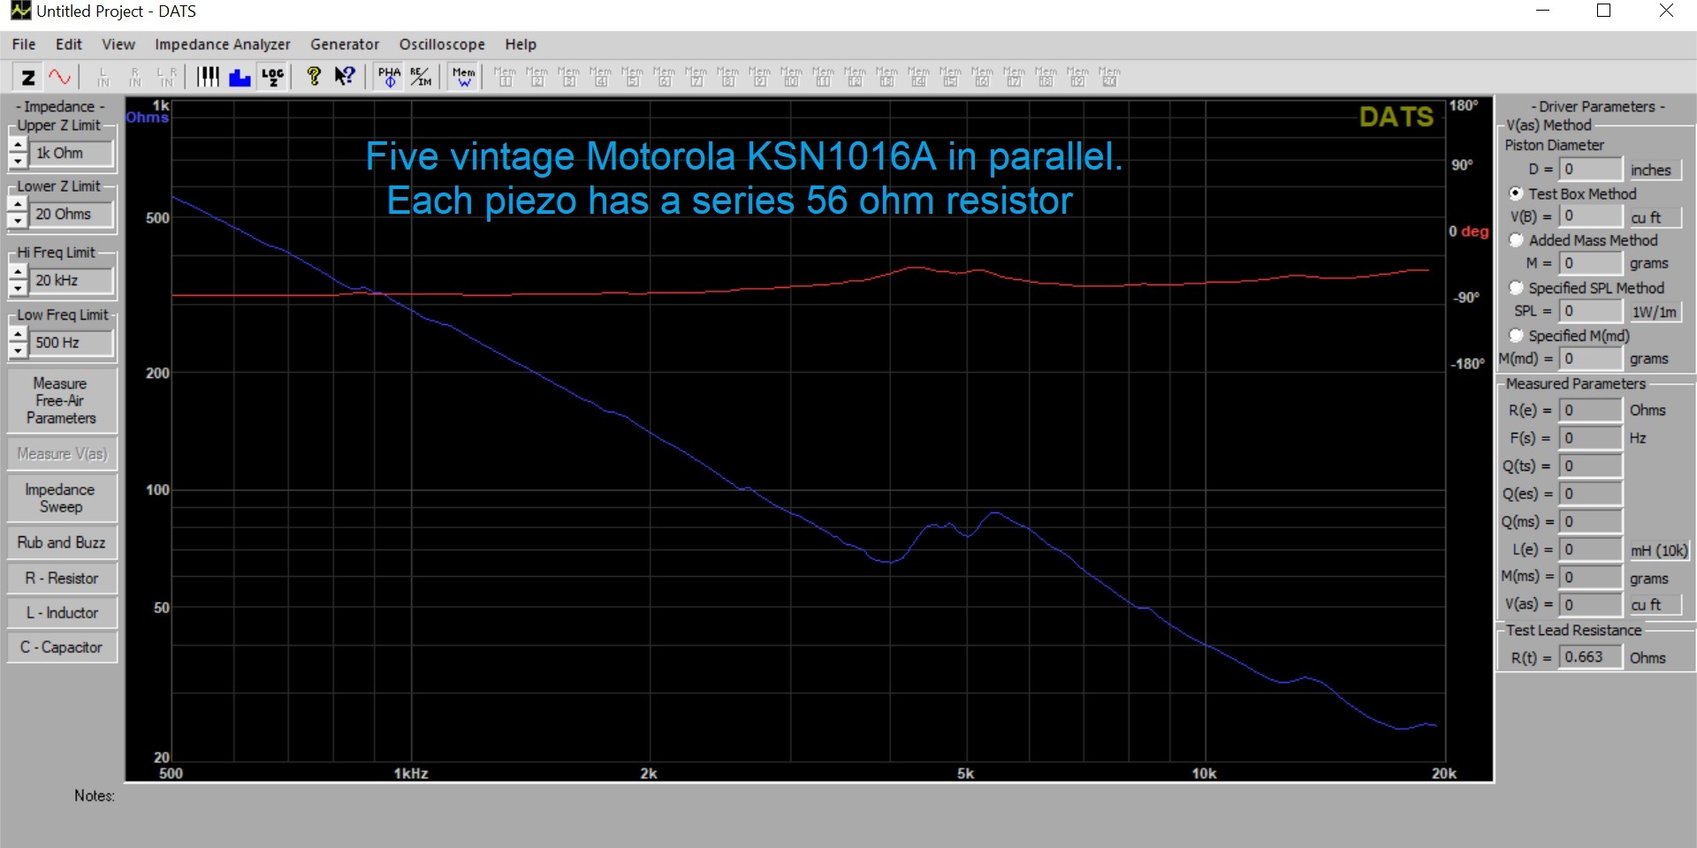Image resolution: width=1697 pixels, height=848 pixels.
Task: Click the LR IN stereo input icon
Action: click(x=167, y=77)
